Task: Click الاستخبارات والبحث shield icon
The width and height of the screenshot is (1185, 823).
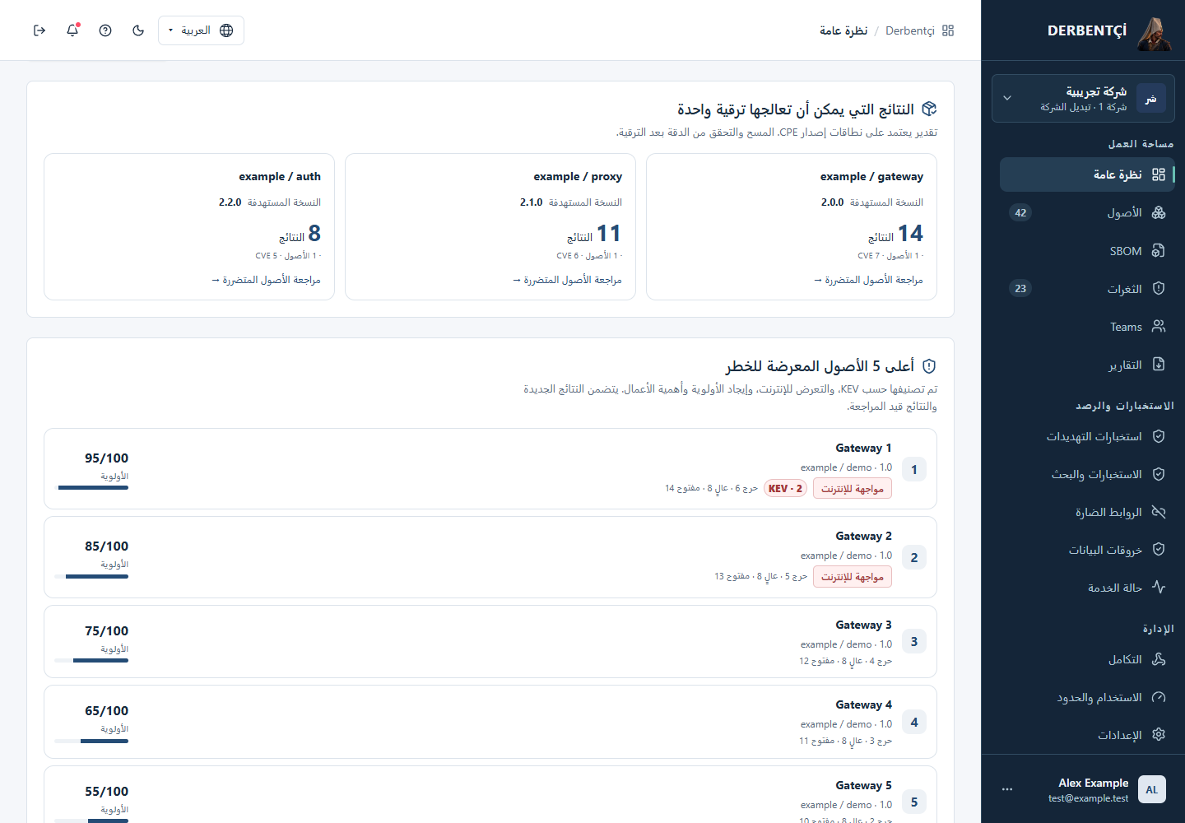Action: tap(1159, 474)
